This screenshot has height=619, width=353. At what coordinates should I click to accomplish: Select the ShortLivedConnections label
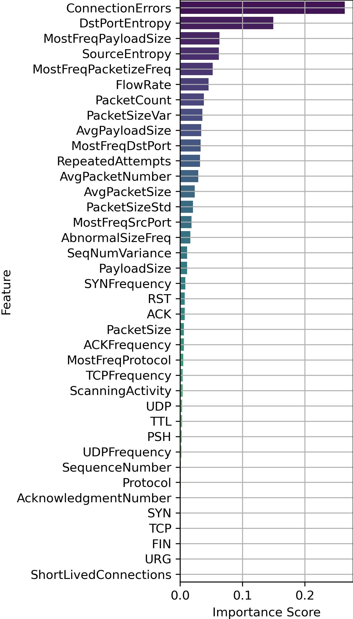101,575
